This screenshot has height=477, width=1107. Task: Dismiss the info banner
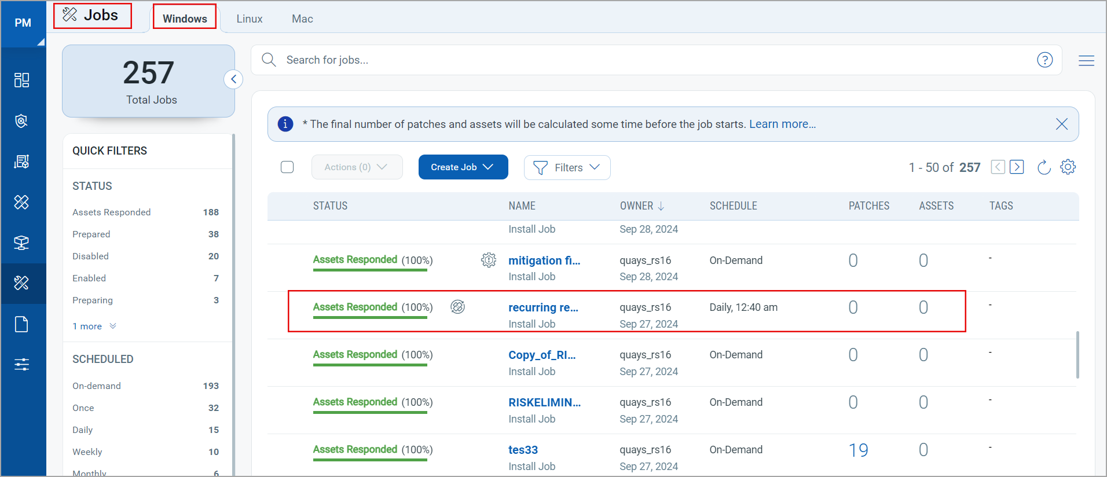[1061, 124]
